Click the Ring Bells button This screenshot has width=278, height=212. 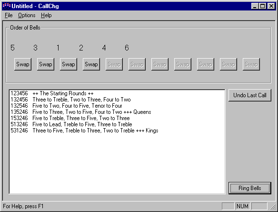pyautogui.click(x=250, y=188)
